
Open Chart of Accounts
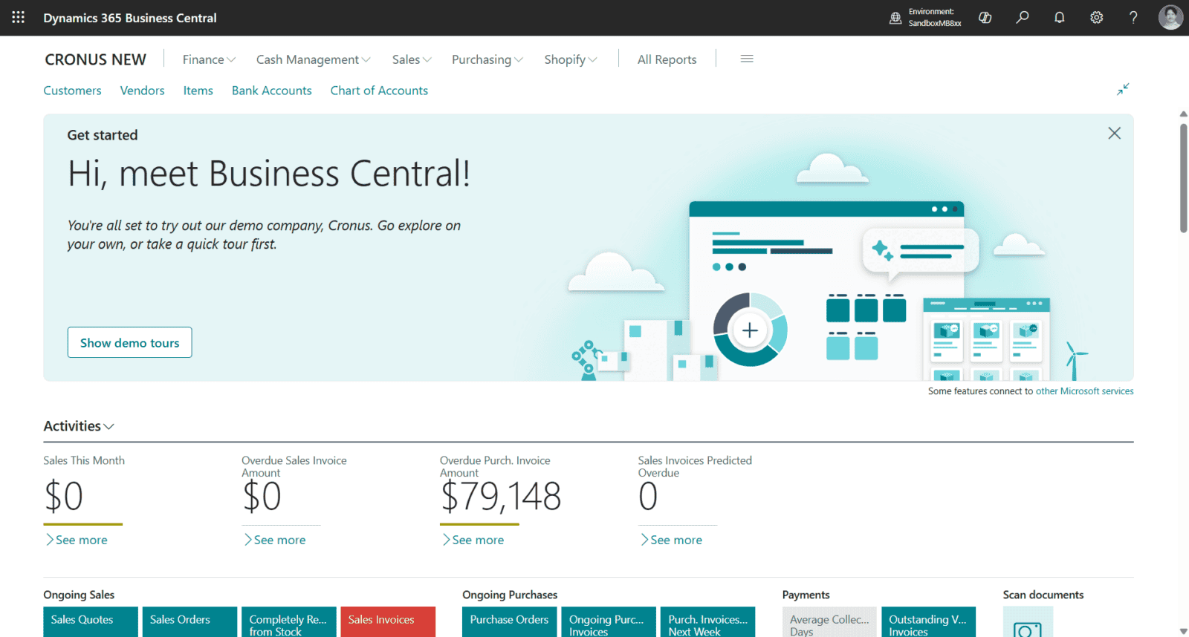[379, 91]
